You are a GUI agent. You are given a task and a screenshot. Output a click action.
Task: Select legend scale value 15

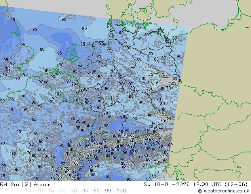(29, 191)
